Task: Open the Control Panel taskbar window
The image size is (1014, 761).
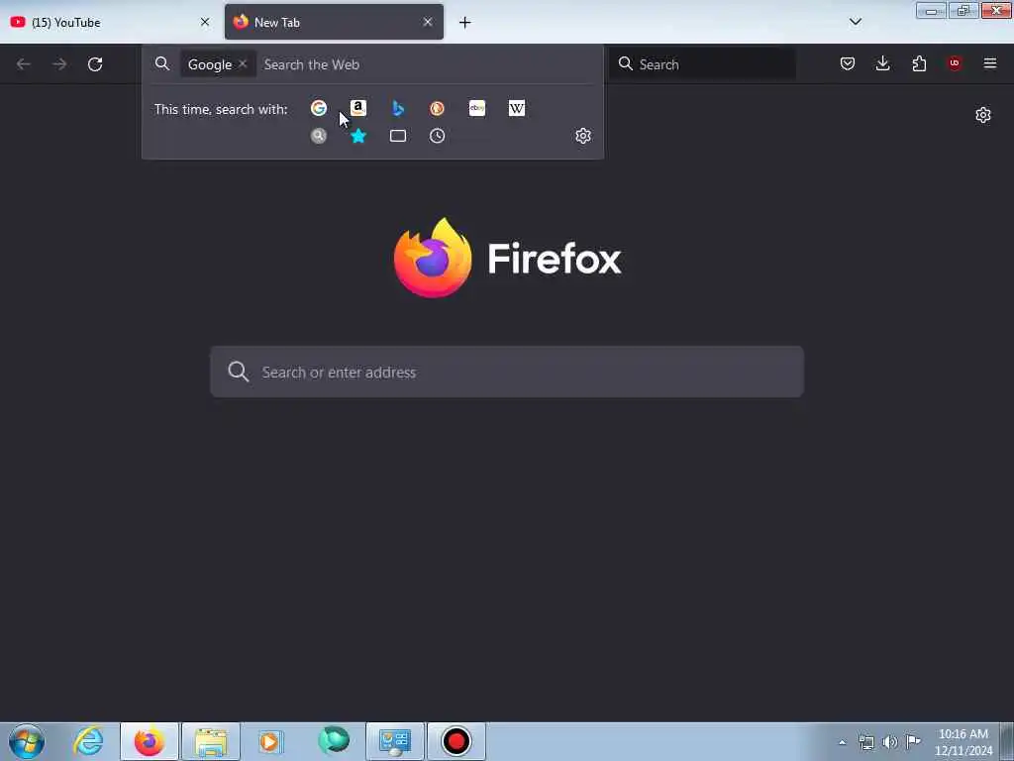Action: [x=395, y=741]
